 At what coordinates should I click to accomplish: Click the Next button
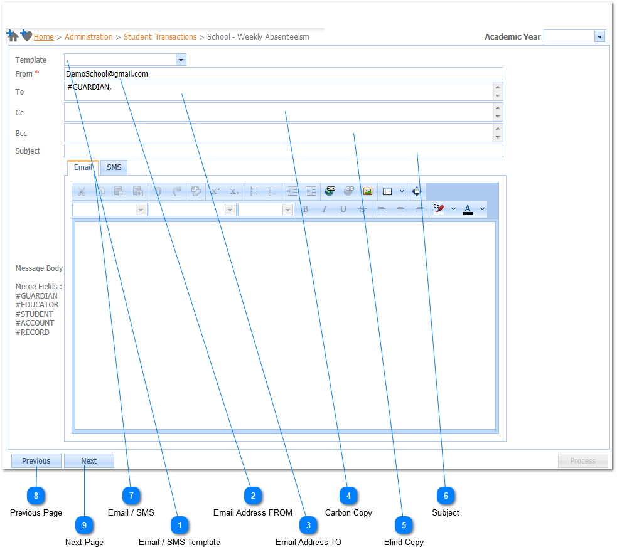click(x=89, y=460)
